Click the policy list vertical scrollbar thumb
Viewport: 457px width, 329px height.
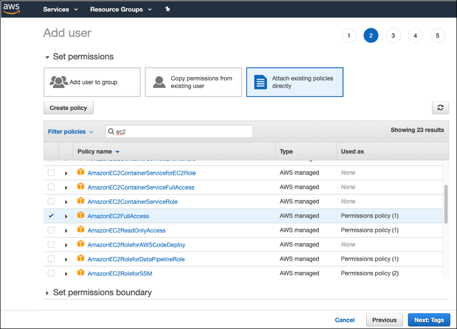446,204
